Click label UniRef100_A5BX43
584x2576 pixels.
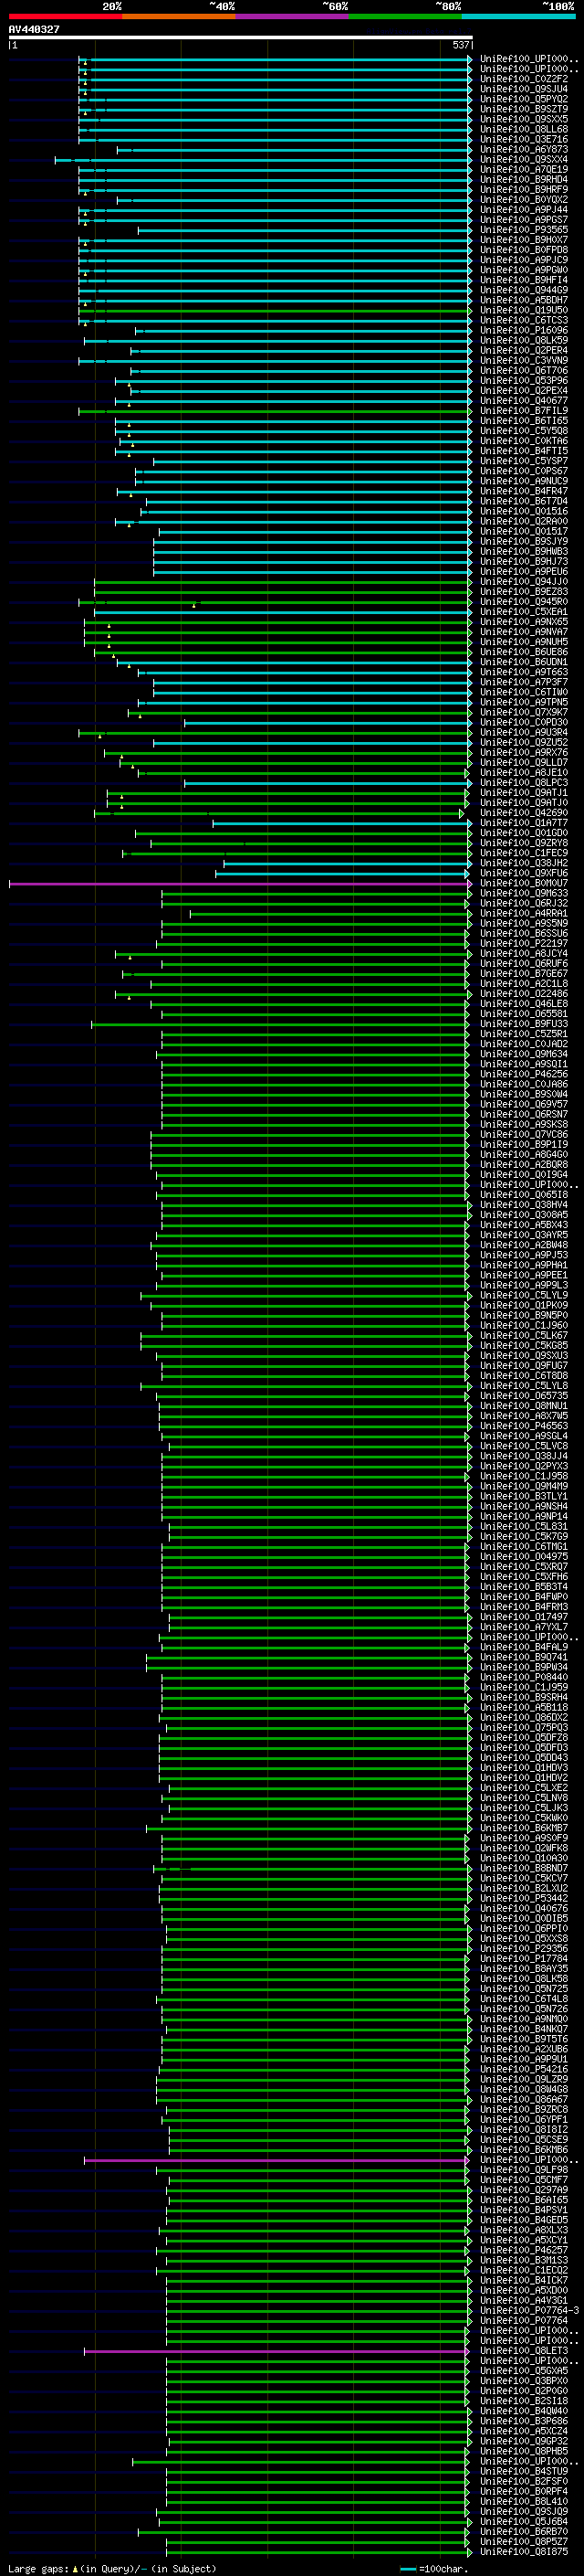pos(524,1225)
